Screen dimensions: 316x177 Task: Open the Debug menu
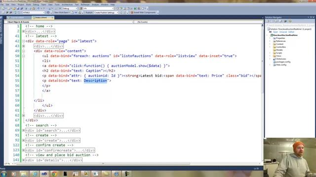(x=36, y=4)
